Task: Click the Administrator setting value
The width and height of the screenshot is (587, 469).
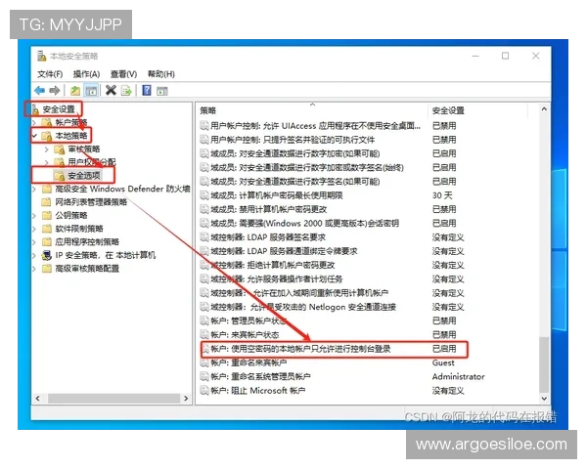Action: [459, 376]
